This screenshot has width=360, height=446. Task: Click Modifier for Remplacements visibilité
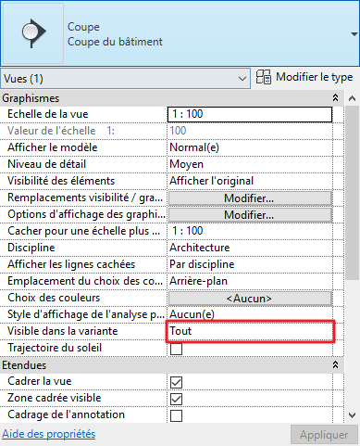pos(250,198)
